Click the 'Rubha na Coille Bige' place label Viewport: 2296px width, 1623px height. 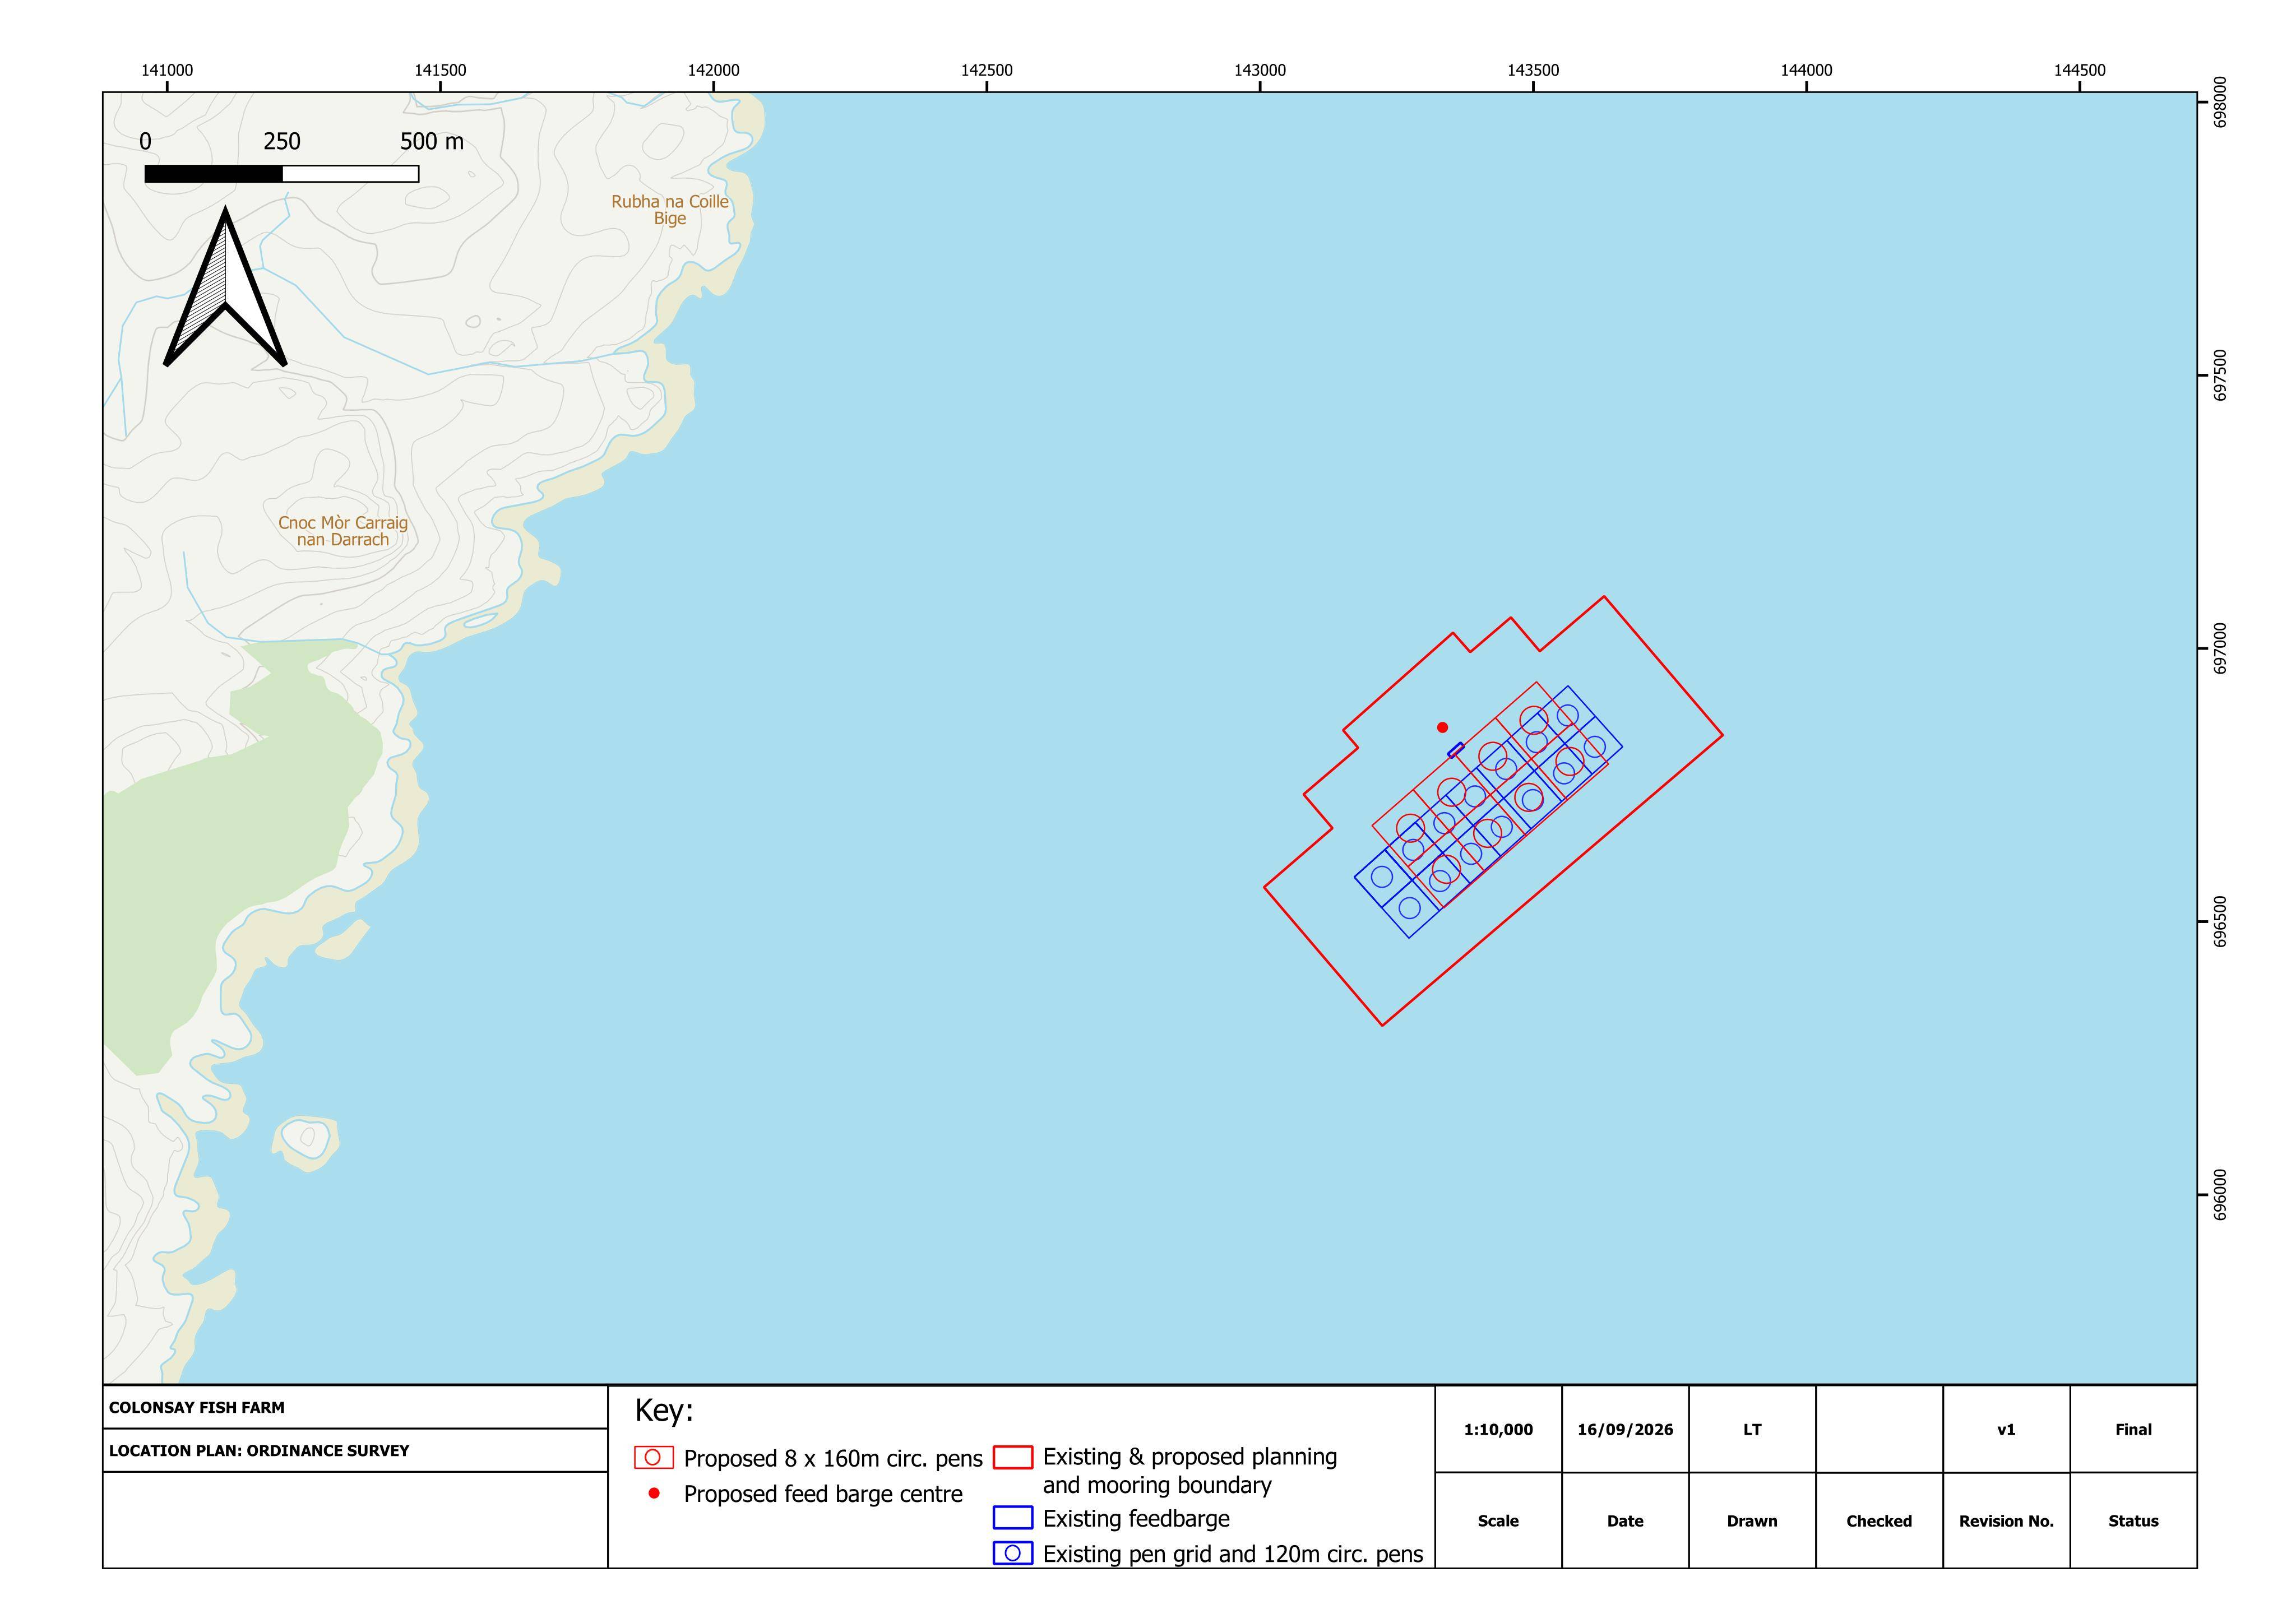click(x=670, y=210)
